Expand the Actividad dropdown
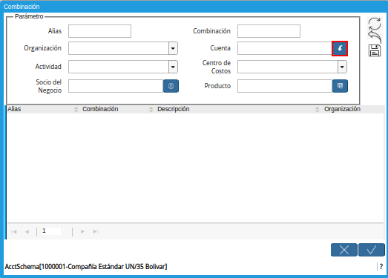The height and width of the screenshot is (278, 388). (173, 67)
